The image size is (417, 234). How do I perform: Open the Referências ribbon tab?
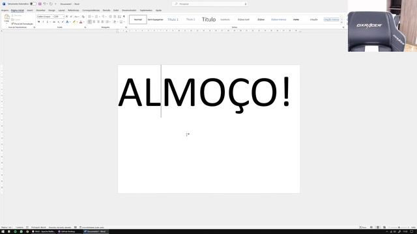pos(74,10)
